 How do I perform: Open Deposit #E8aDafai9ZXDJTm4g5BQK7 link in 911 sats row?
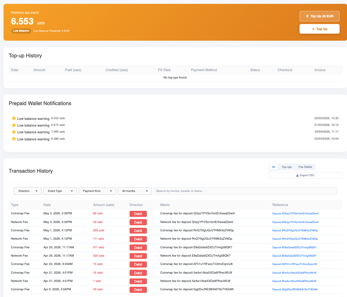294,247
